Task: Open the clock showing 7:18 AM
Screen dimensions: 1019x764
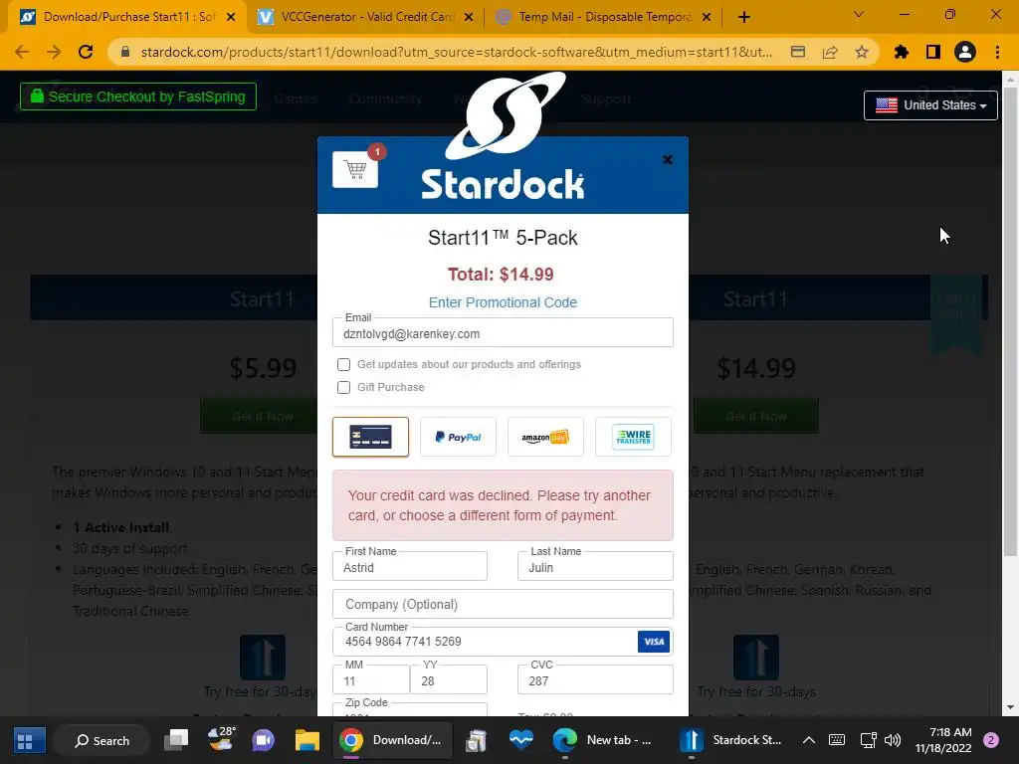Action: 943,740
